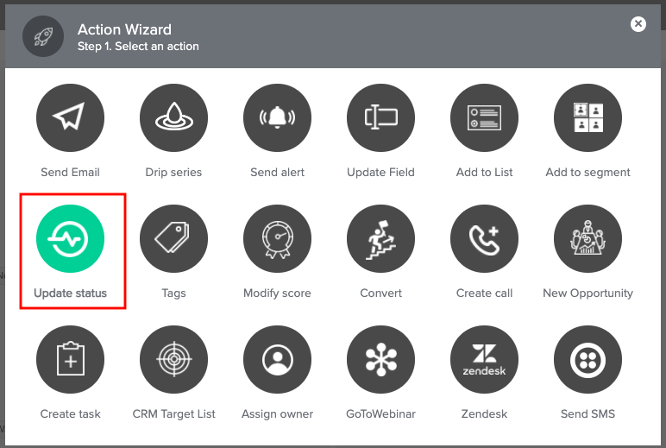Click the "CRM Target List" label
The height and width of the screenshot is (448, 666).
point(173,413)
